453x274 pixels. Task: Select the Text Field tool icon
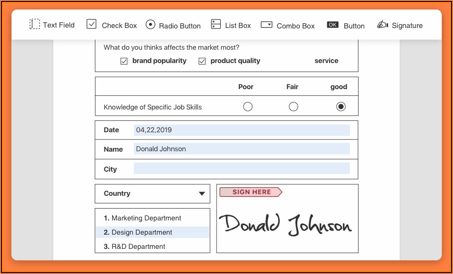coord(35,24)
